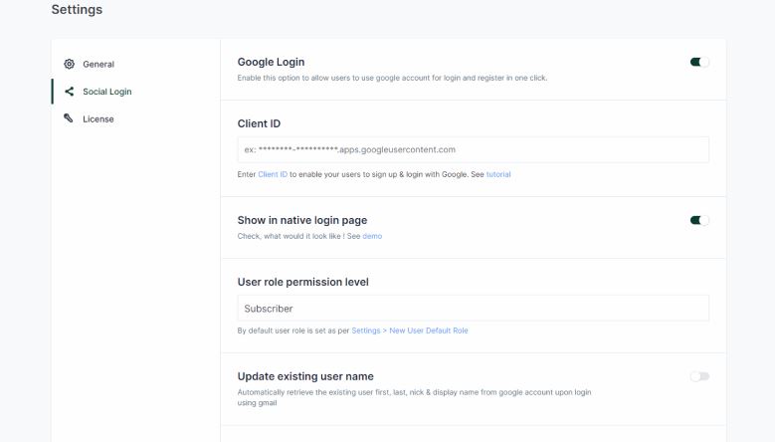Click the General gear icon
This screenshot has height=442, width=775.
click(x=69, y=64)
